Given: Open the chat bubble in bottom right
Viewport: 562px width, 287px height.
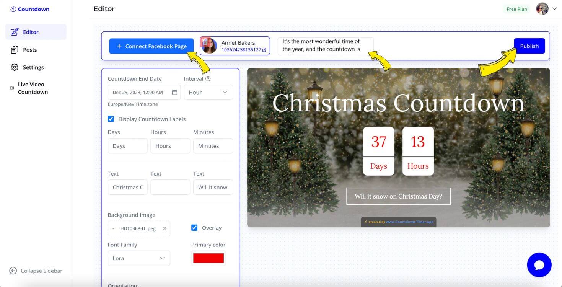Looking at the screenshot, I should point(539,264).
